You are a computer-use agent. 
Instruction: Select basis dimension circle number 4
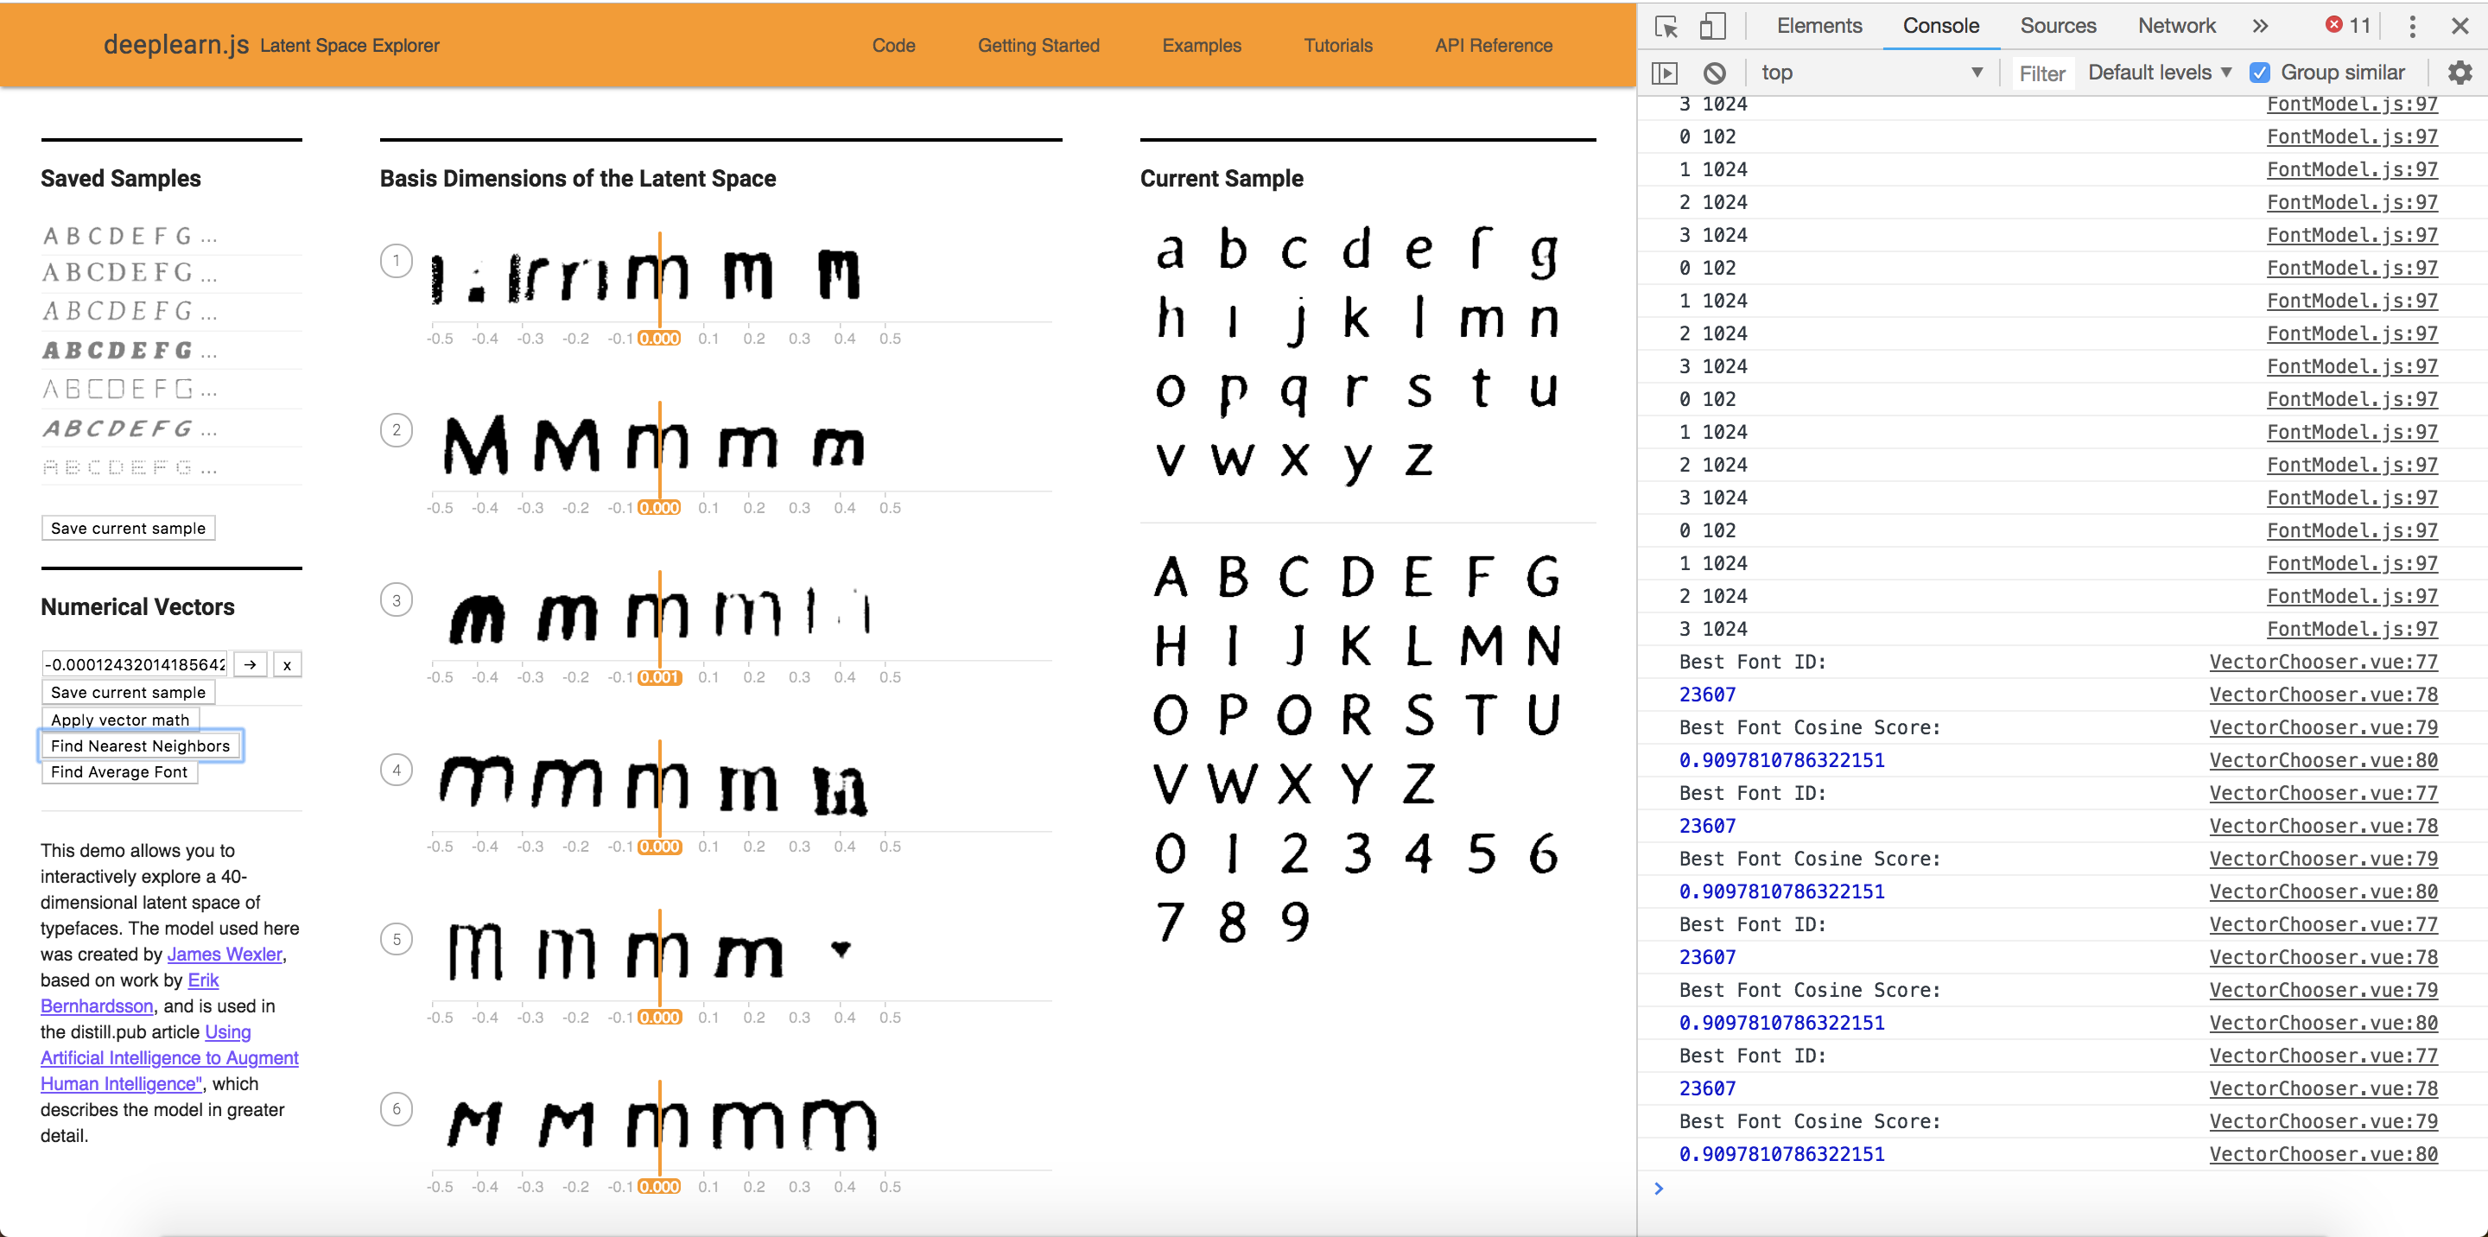(396, 770)
